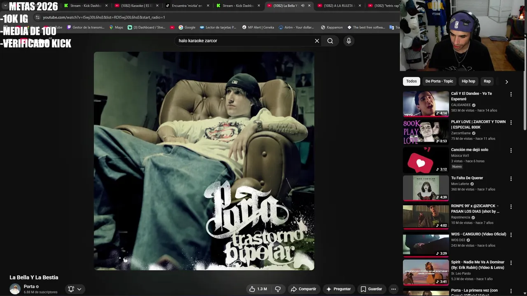
Task: Switch to the (1082) A LA RULETA tab
Action: 339,6
